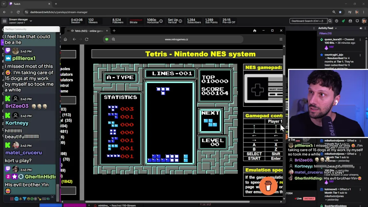Go to the home page in Tetris browser
368x207 pixels.
click(x=65, y=39)
